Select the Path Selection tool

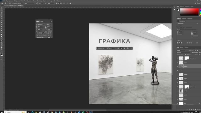click(x=2, y=43)
